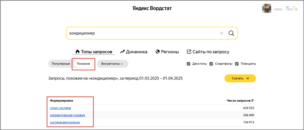Screen dimensions: 304x130
Task: Clear the search field with X icon
Action: coord(221,33)
